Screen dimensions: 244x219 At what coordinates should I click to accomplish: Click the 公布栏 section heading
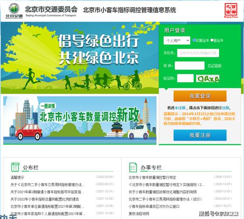31,167
